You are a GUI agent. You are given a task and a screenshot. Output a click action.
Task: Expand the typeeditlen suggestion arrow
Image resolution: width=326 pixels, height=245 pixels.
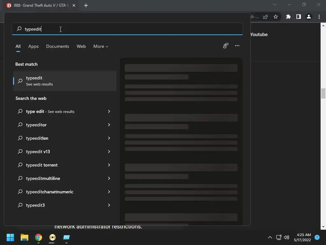(109, 138)
